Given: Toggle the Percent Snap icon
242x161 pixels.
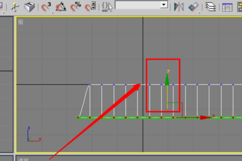Looking at the screenshot, I should (75, 7).
